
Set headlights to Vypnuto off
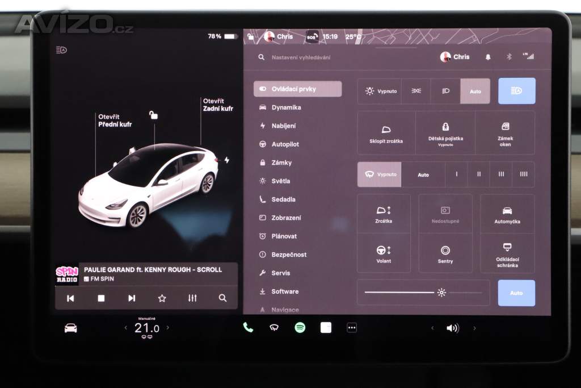(380, 91)
